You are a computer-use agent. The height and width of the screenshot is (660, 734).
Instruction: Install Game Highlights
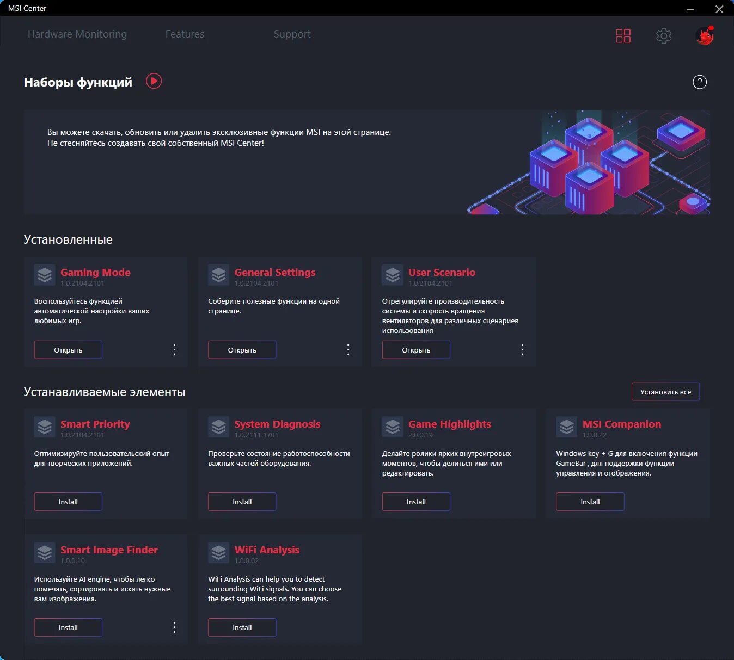coord(416,502)
